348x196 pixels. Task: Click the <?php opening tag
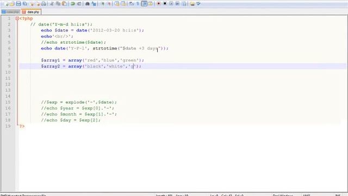click(26, 19)
